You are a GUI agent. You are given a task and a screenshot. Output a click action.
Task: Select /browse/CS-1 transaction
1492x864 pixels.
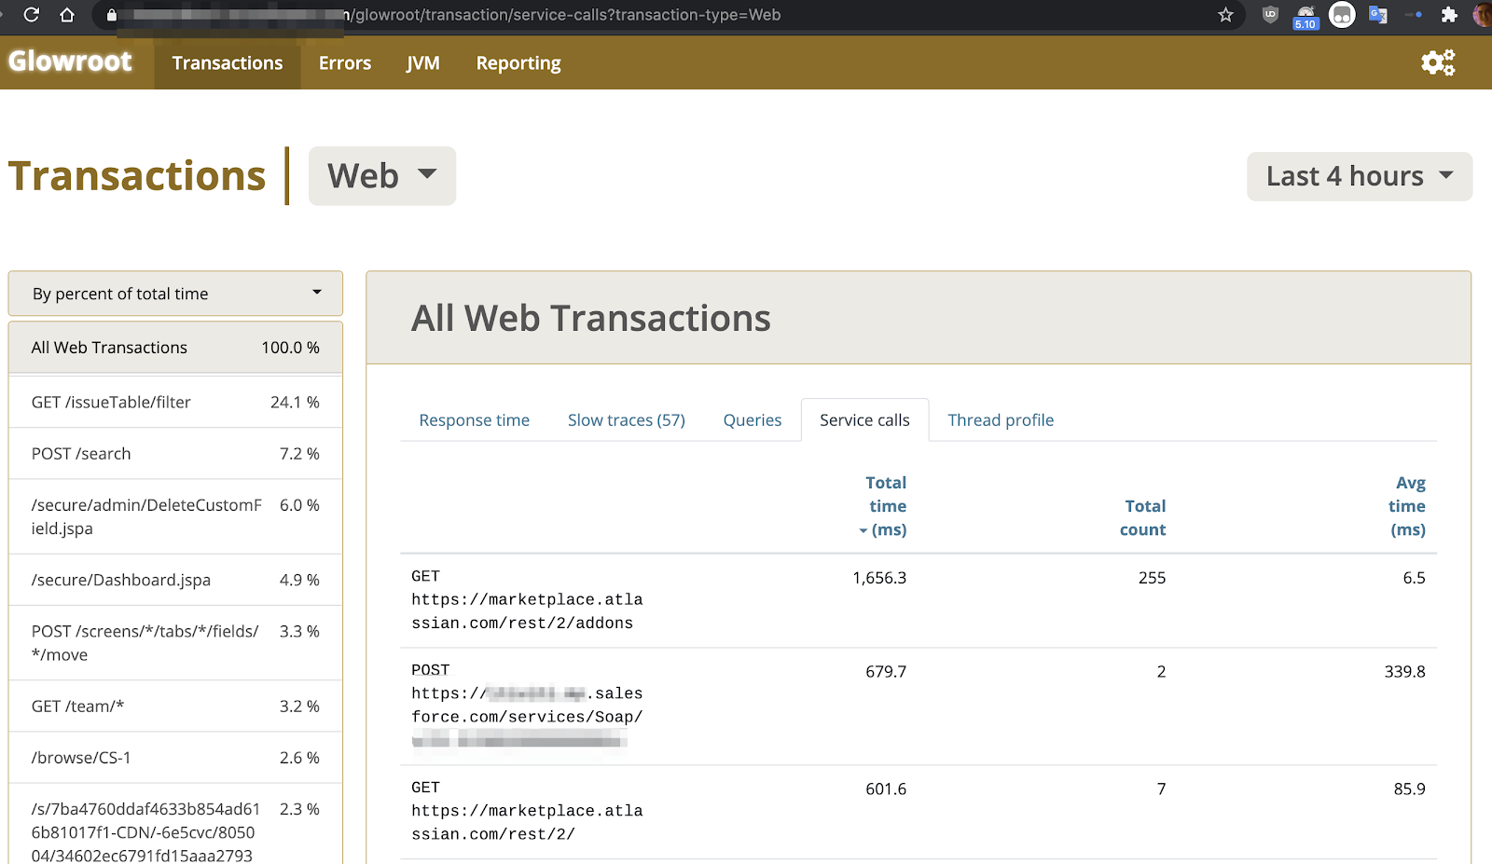click(x=175, y=758)
